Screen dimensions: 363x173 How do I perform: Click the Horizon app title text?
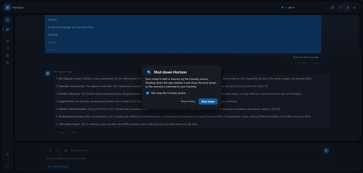(x=18, y=8)
